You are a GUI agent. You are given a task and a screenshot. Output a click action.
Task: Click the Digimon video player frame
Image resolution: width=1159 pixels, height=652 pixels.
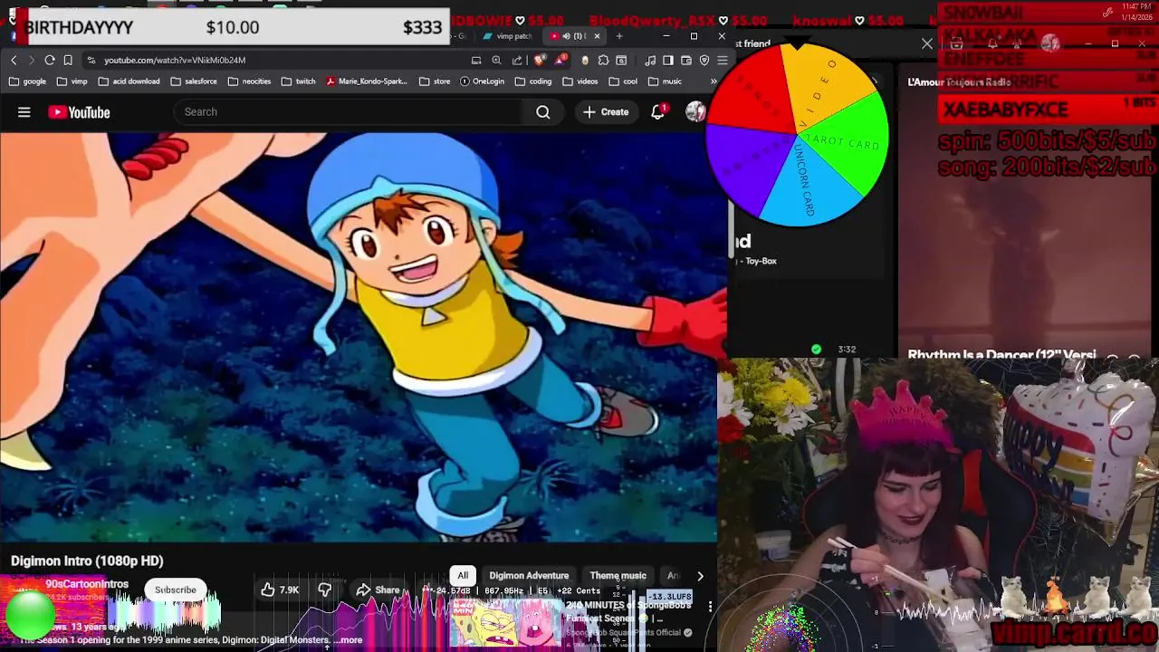coord(359,337)
